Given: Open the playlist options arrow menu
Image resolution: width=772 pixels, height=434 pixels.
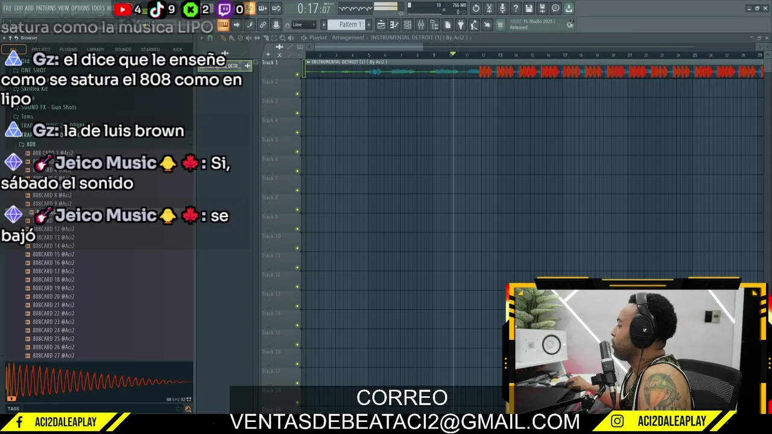Looking at the screenshot, I should click(202, 38).
